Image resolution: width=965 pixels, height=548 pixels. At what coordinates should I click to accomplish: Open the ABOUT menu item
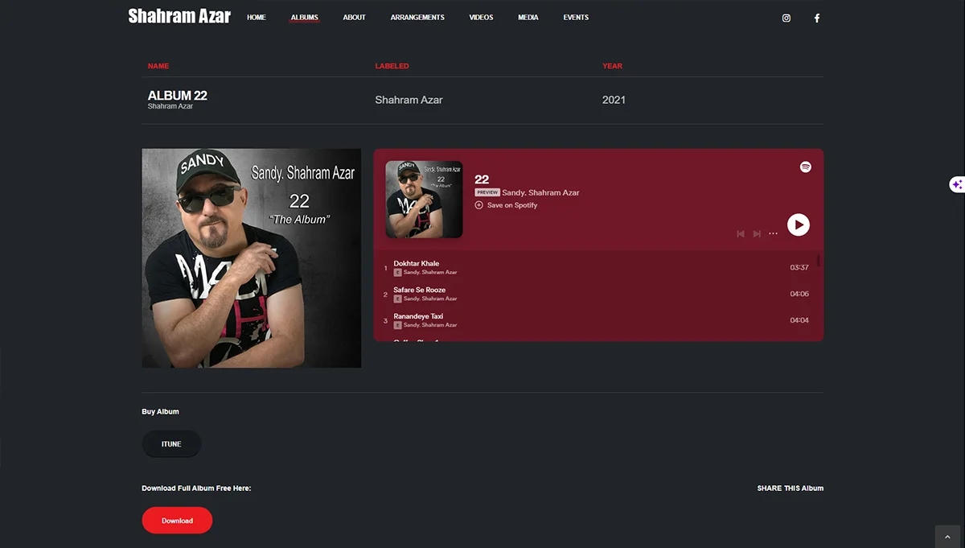tap(354, 17)
